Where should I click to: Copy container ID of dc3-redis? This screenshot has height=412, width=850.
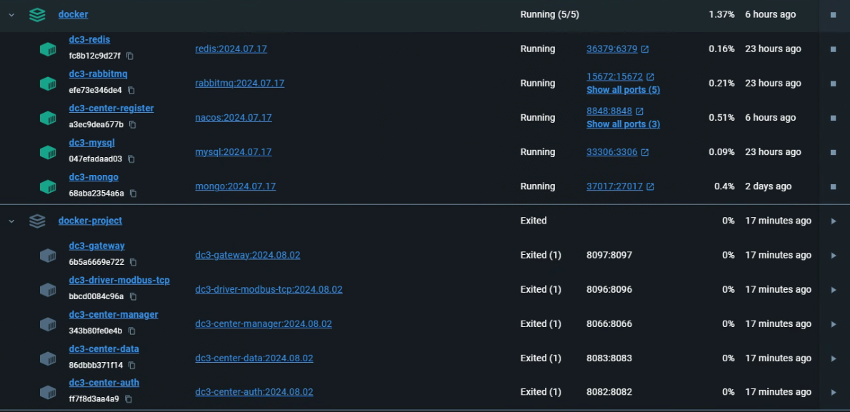(x=130, y=56)
